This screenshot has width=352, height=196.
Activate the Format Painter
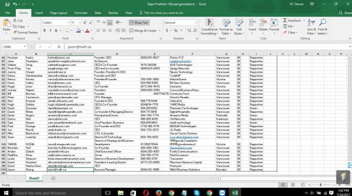(26, 32)
